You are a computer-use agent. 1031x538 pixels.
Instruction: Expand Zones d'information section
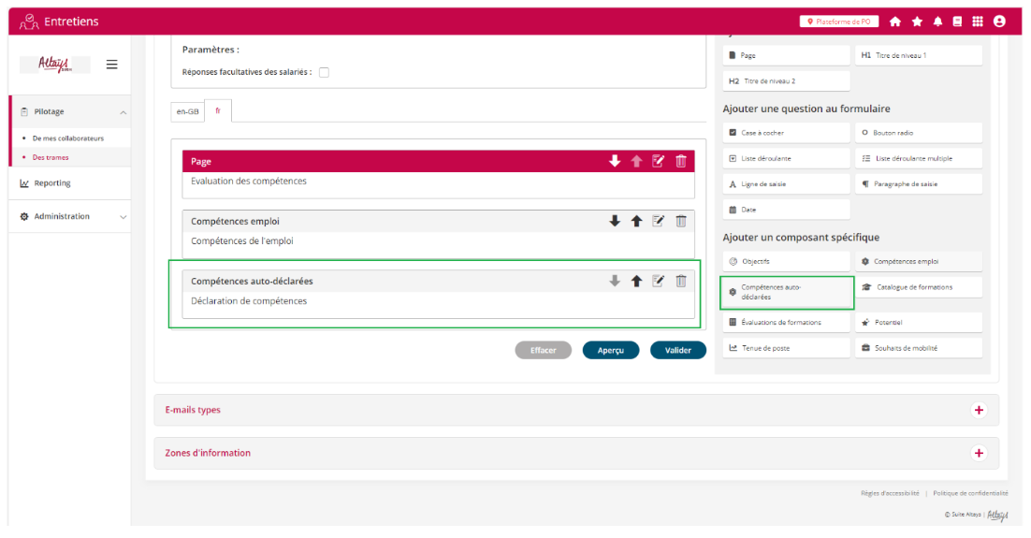[x=979, y=453]
